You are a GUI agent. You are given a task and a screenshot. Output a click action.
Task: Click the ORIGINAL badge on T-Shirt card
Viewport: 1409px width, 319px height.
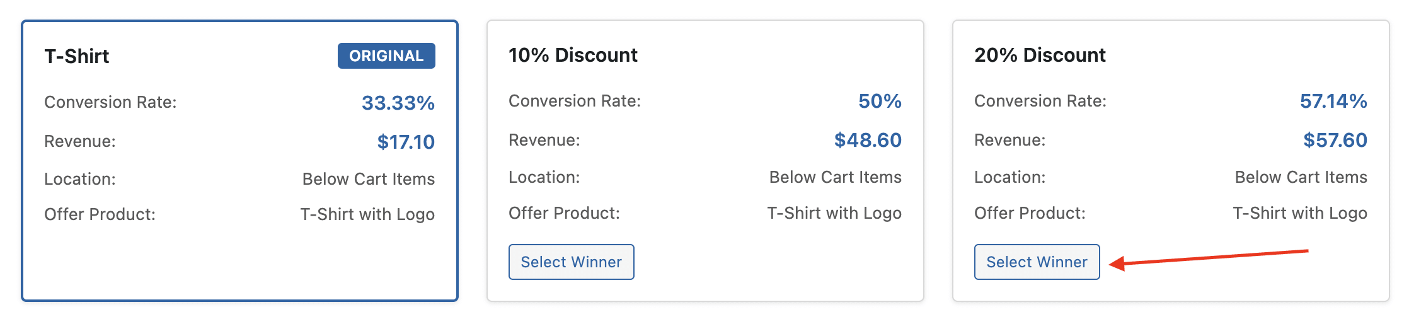[386, 56]
